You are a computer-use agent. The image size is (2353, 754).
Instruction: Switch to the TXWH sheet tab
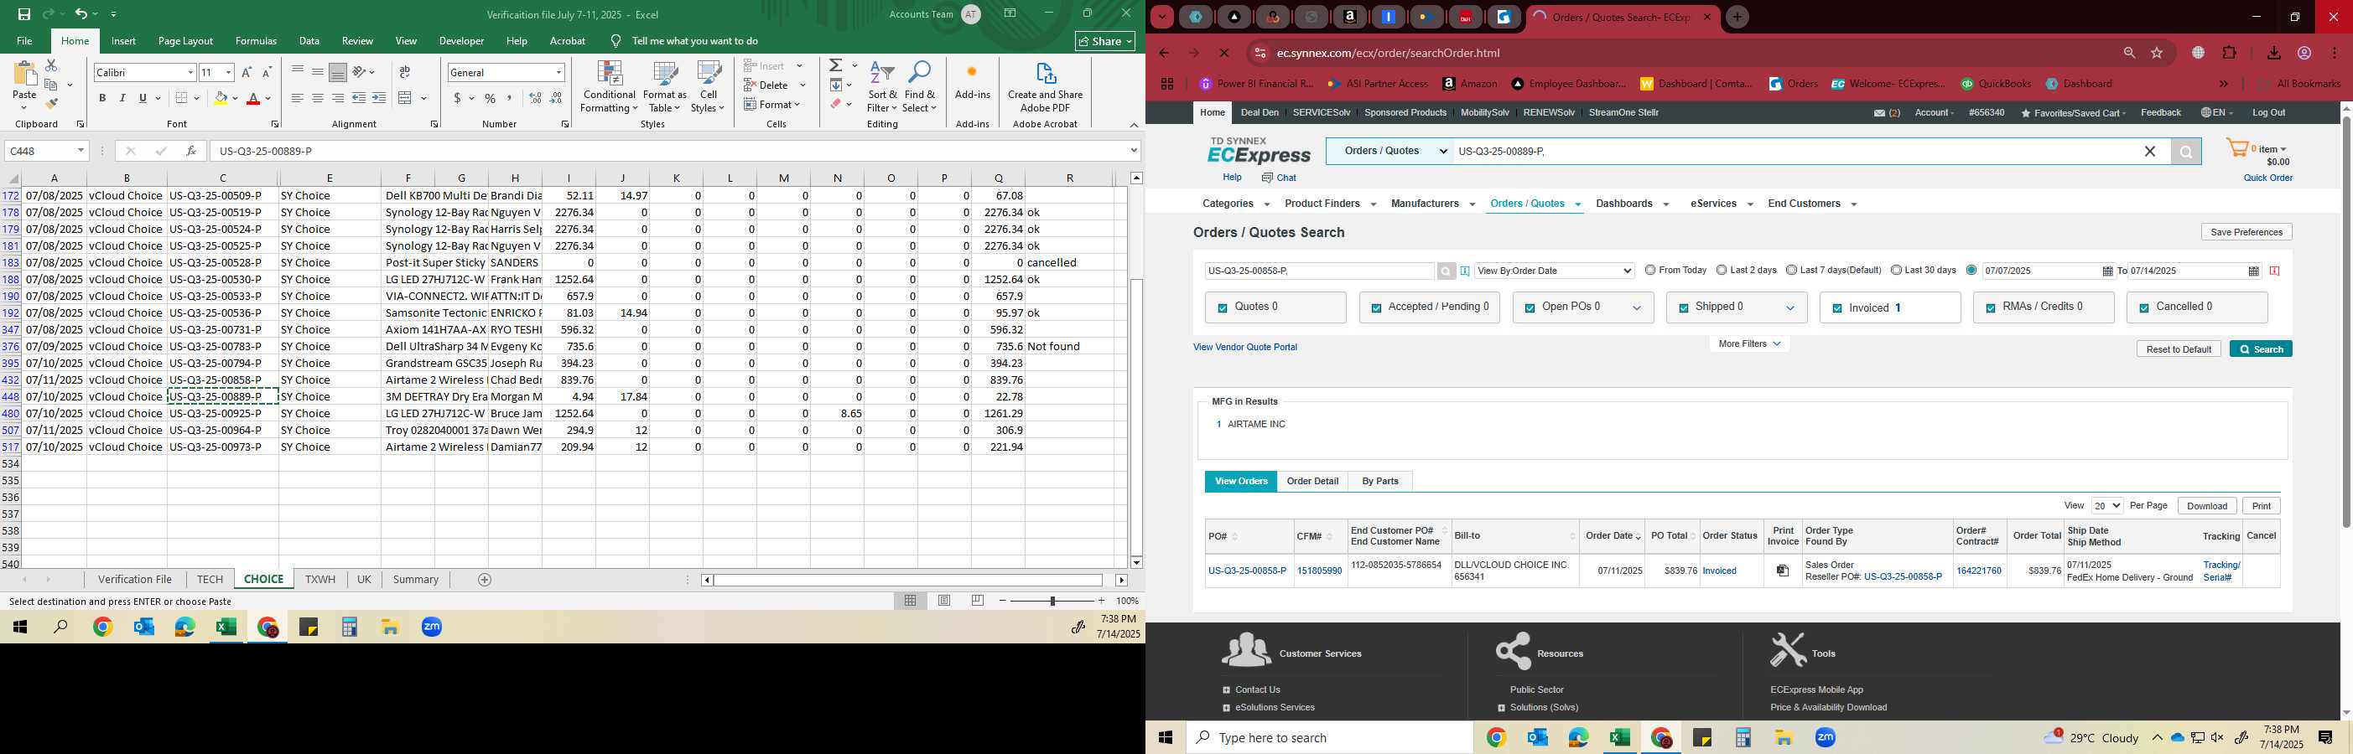[319, 580]
